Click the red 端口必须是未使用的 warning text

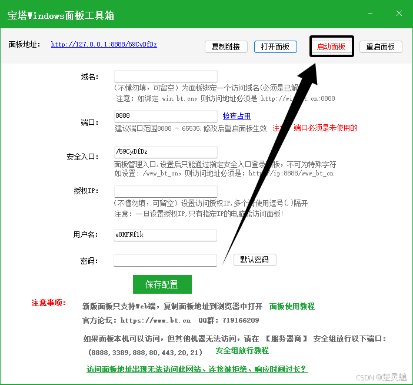point(325,128)
